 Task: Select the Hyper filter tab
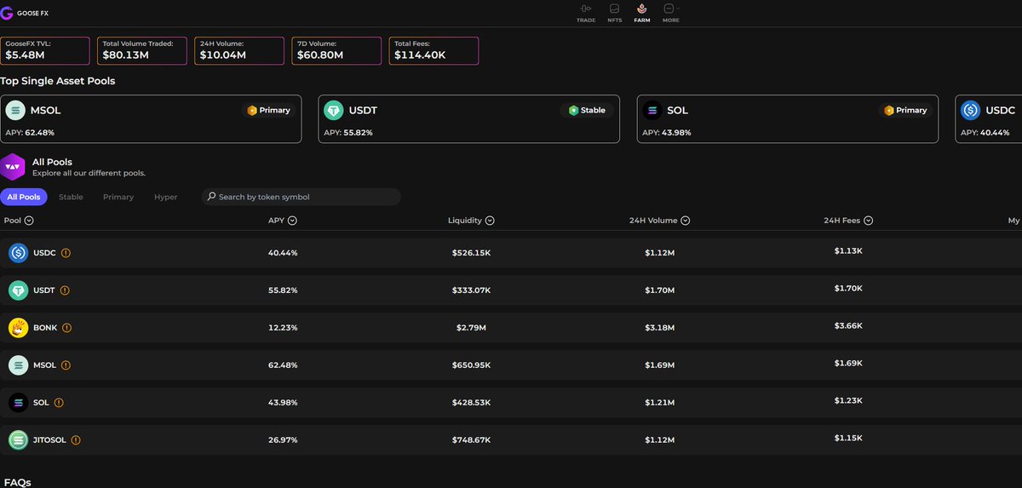pos(166,197)
